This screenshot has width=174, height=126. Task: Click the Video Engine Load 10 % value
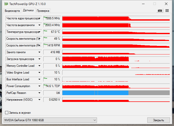pyautogui.click(x=52, y=73)
